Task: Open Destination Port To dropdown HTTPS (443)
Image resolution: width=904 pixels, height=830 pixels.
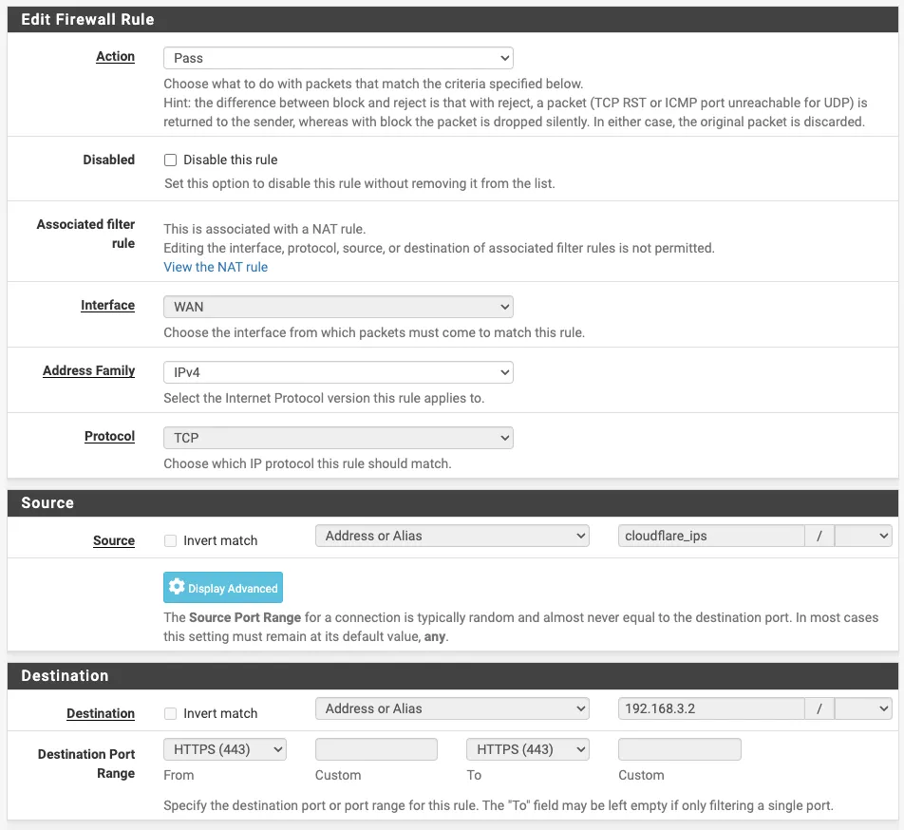Action: pos(528,749)
